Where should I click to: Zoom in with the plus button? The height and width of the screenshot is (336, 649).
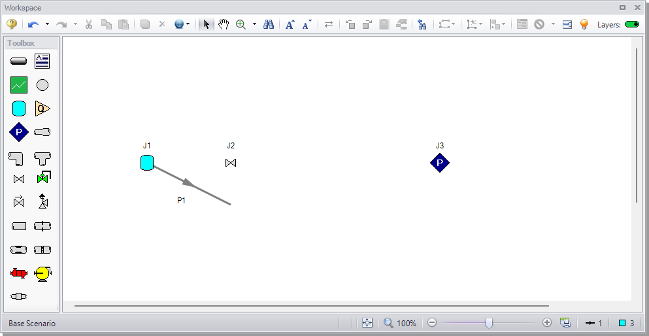(x=547, y=322)
